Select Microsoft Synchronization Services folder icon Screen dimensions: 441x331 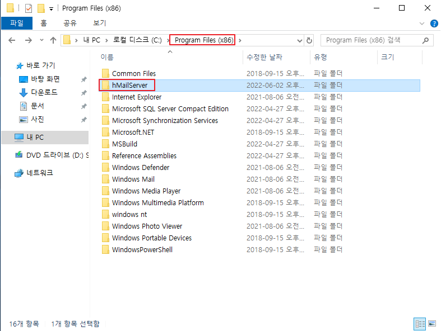(105, 120)
